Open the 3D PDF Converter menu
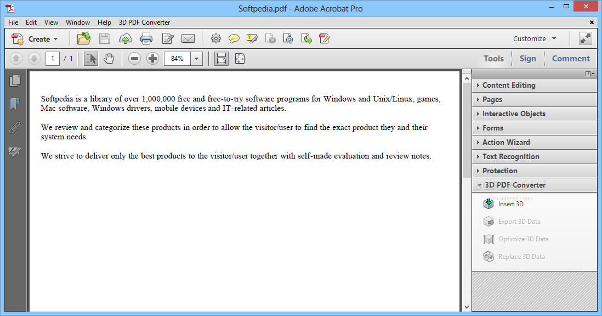Image resolution: width=602 pixels, height=316 pixels. (144, 22)
